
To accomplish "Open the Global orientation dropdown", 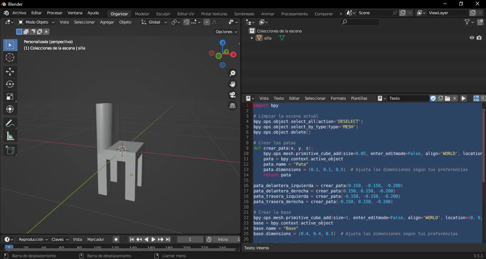I will click(154, 22).
